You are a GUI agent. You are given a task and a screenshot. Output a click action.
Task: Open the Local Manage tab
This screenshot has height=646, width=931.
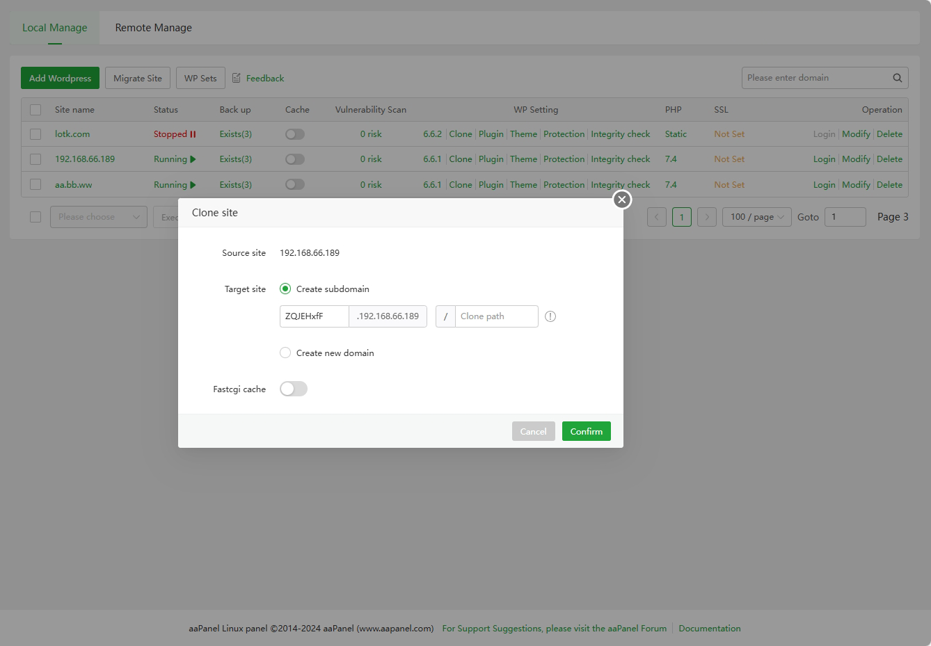pyautogui.click(x=54, y=28)
